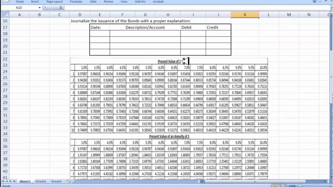The height and width of the screenshot is (187, 333).
Task: Click the zoom out minus button
Action: [x=300, y=186]
